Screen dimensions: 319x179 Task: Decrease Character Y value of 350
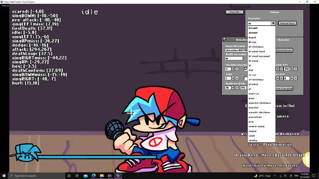296,69
